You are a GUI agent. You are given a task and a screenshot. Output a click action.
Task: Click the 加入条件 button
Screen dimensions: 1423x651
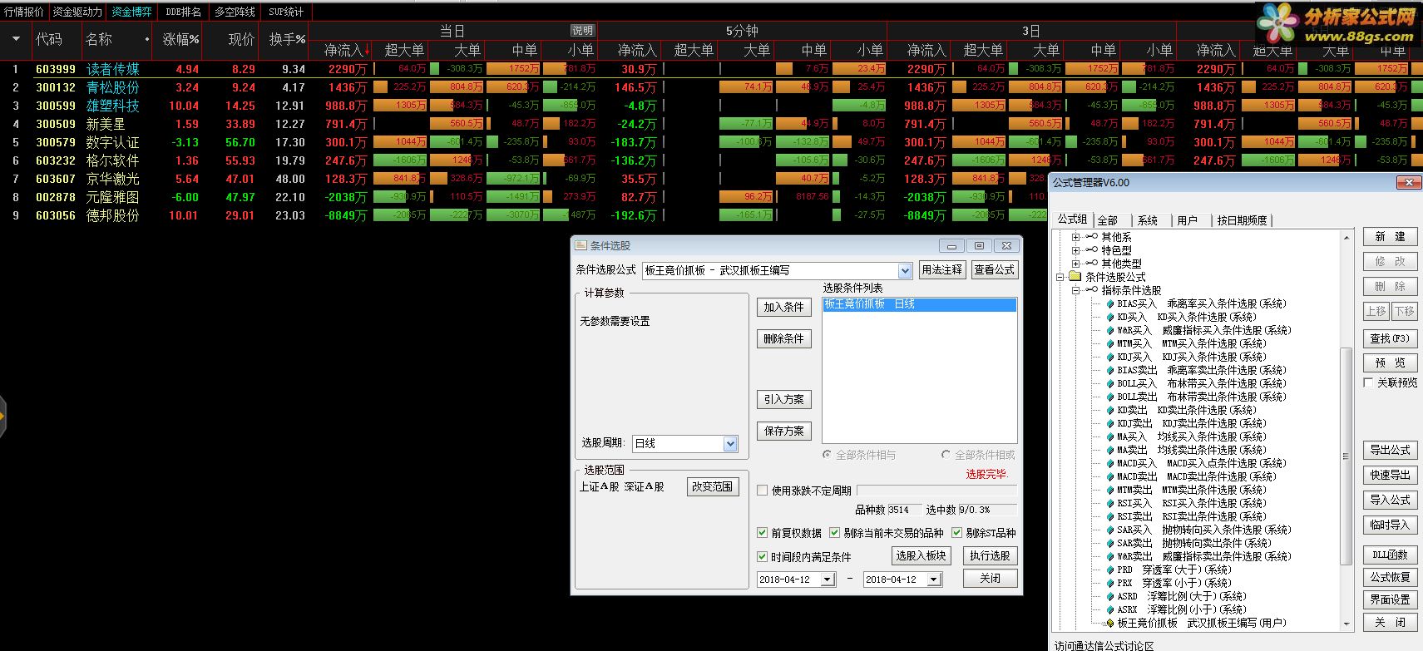pos(783,307)
